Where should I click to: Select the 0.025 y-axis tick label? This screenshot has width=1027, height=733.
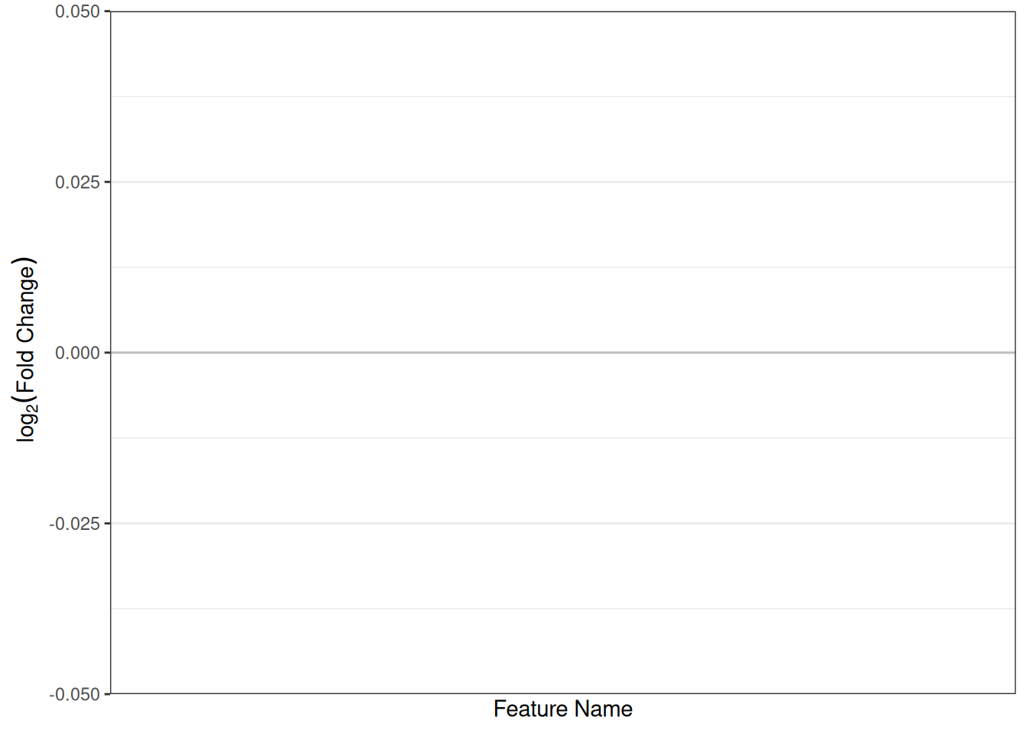77,182
